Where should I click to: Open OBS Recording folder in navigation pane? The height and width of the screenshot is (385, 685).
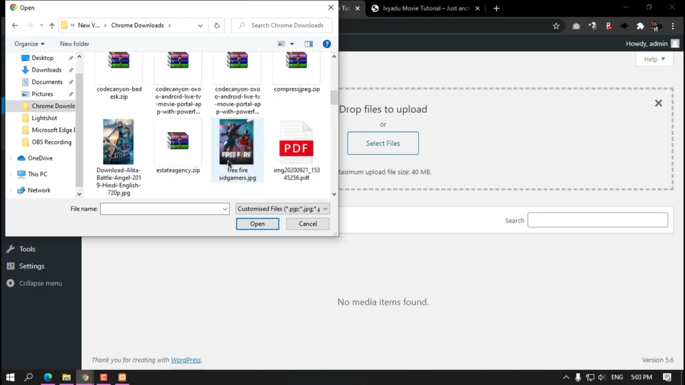(51, 142)
